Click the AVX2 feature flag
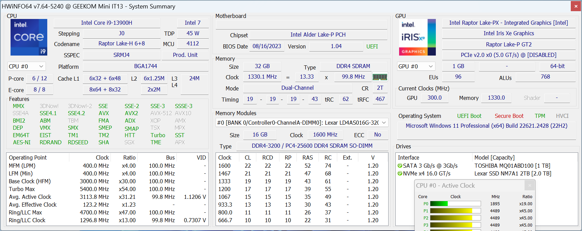 [131, 113]
